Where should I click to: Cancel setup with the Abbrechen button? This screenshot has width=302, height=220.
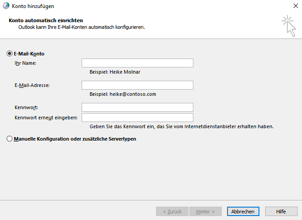click(243, 212)
